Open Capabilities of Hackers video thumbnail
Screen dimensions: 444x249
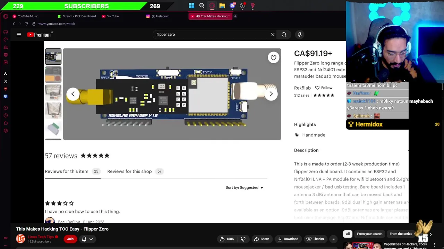(362, 246)
